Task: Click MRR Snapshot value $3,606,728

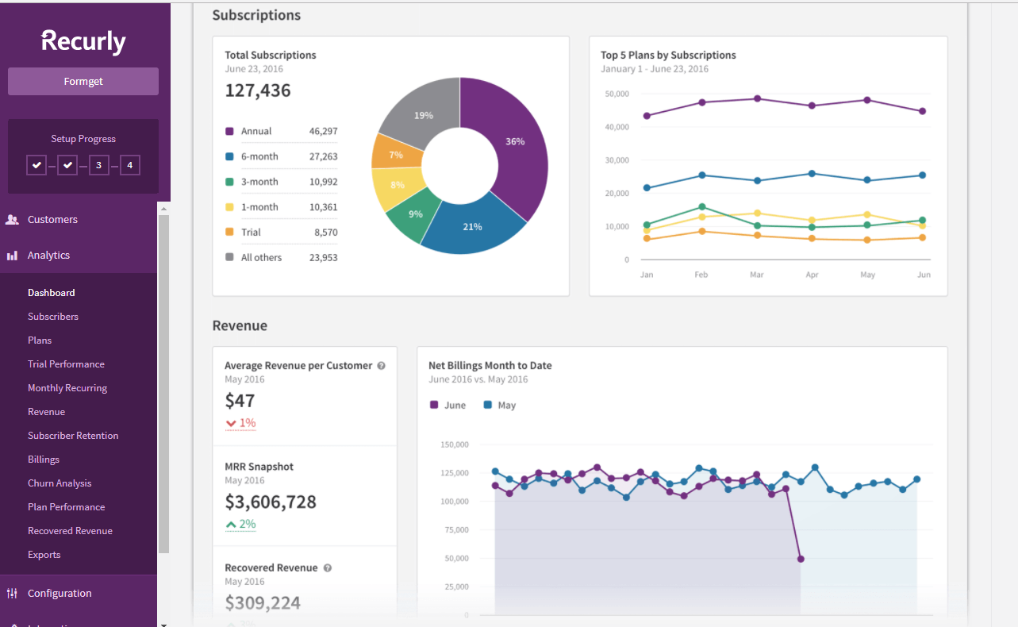Action: pos(271,502)
